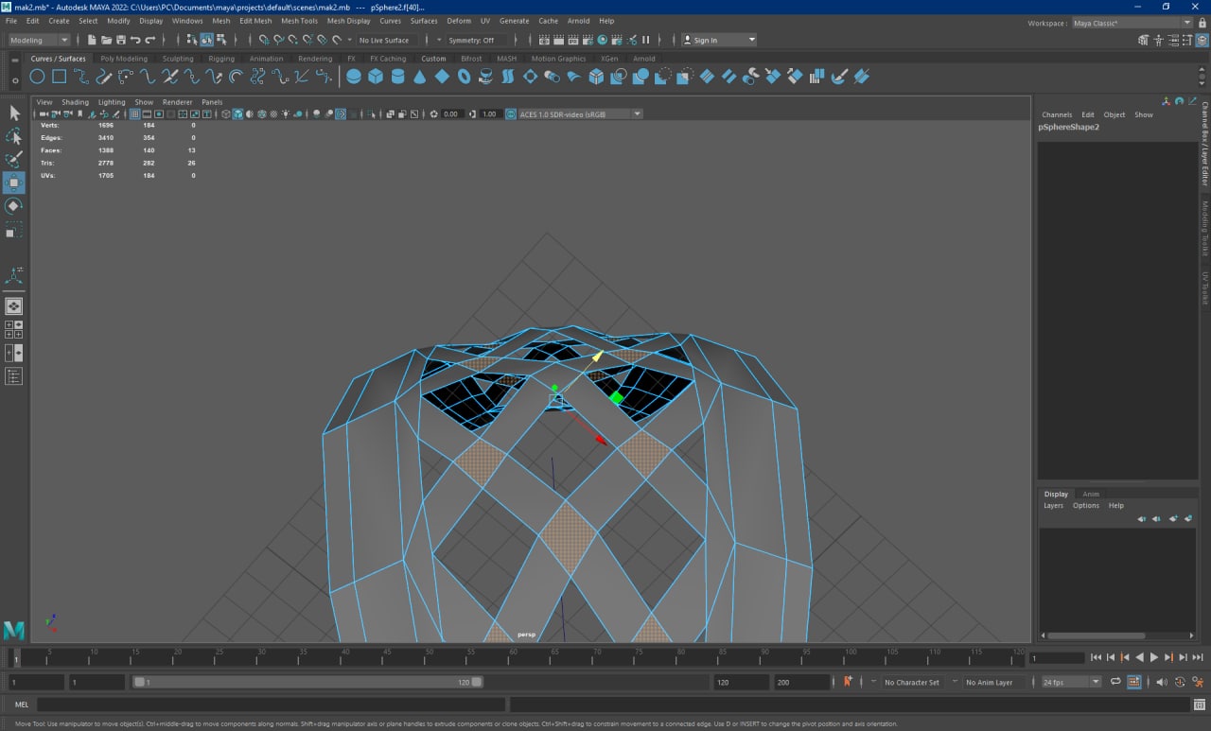
Task: Create a polygon sphere from the shelf
Action: point(354,77)
